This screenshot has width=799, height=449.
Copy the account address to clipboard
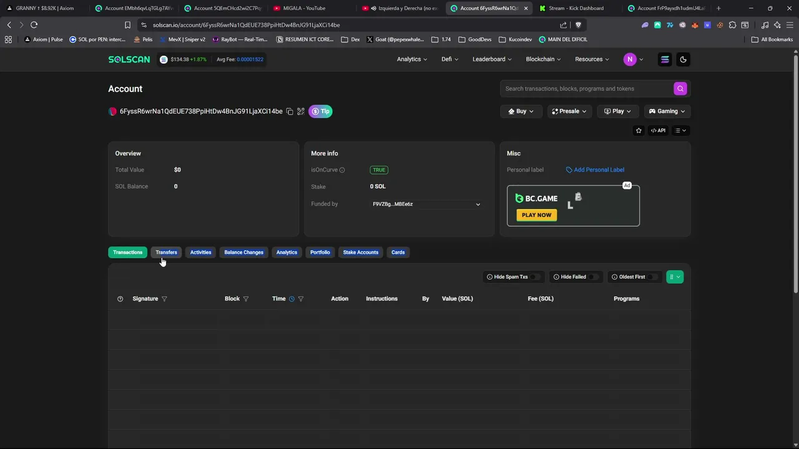tap(290, 112)
